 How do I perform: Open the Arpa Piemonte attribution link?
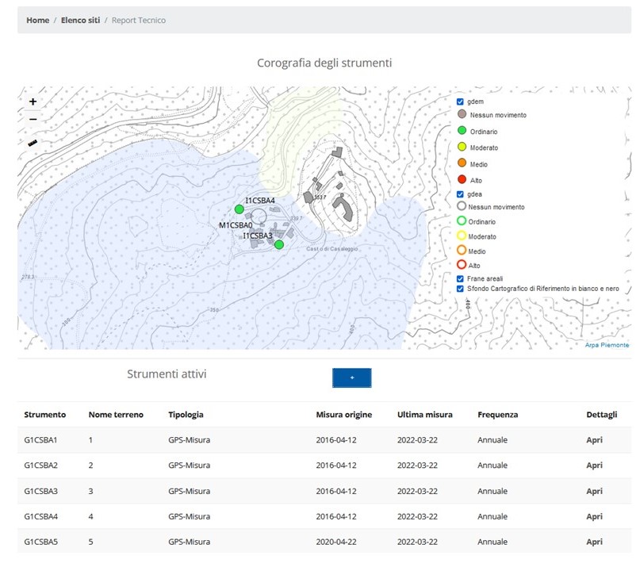[x=607, y=345]
